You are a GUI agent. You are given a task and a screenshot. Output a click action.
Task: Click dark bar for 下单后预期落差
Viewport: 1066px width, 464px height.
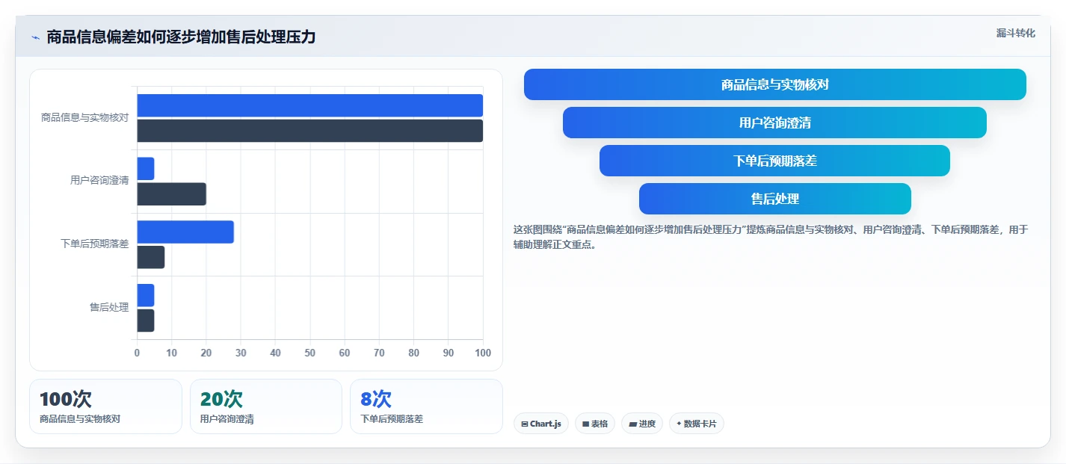pos(151,257)
